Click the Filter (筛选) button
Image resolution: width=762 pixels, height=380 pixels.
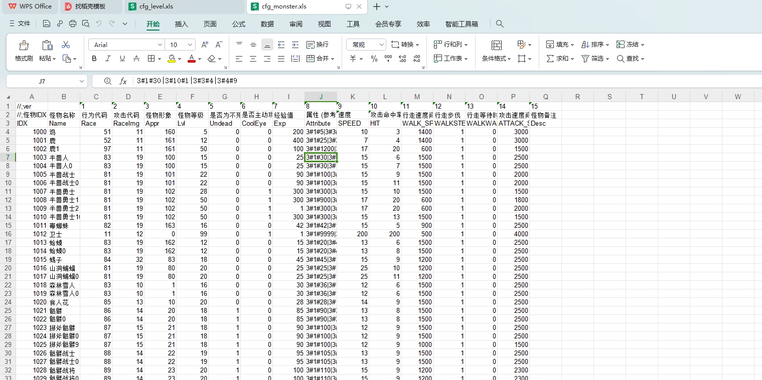click(595, 59)
